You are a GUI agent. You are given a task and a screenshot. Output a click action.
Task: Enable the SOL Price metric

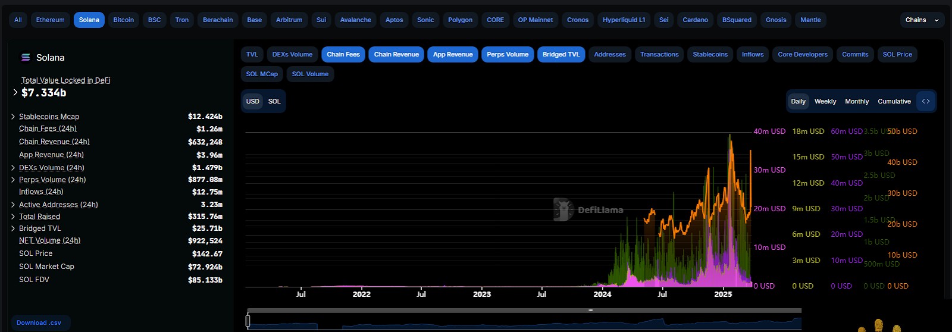coord(897,54)
